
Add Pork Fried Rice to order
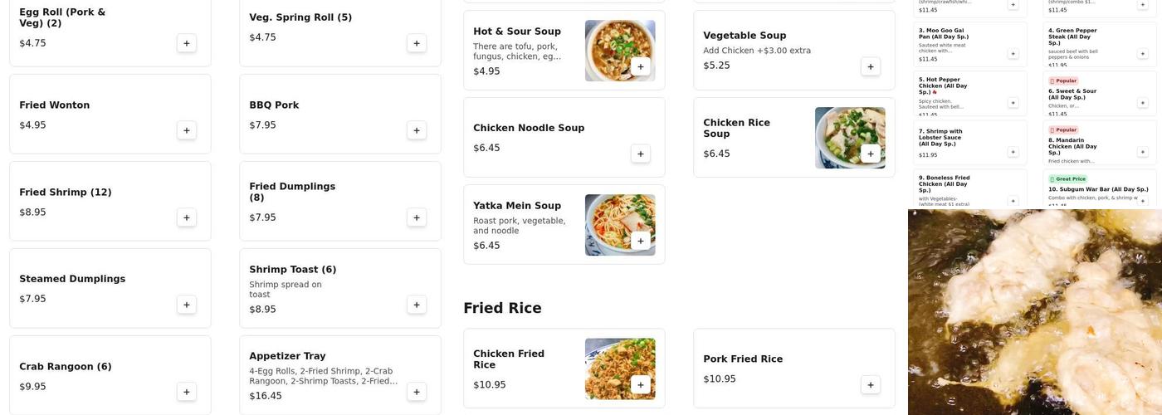click(870, 384)
